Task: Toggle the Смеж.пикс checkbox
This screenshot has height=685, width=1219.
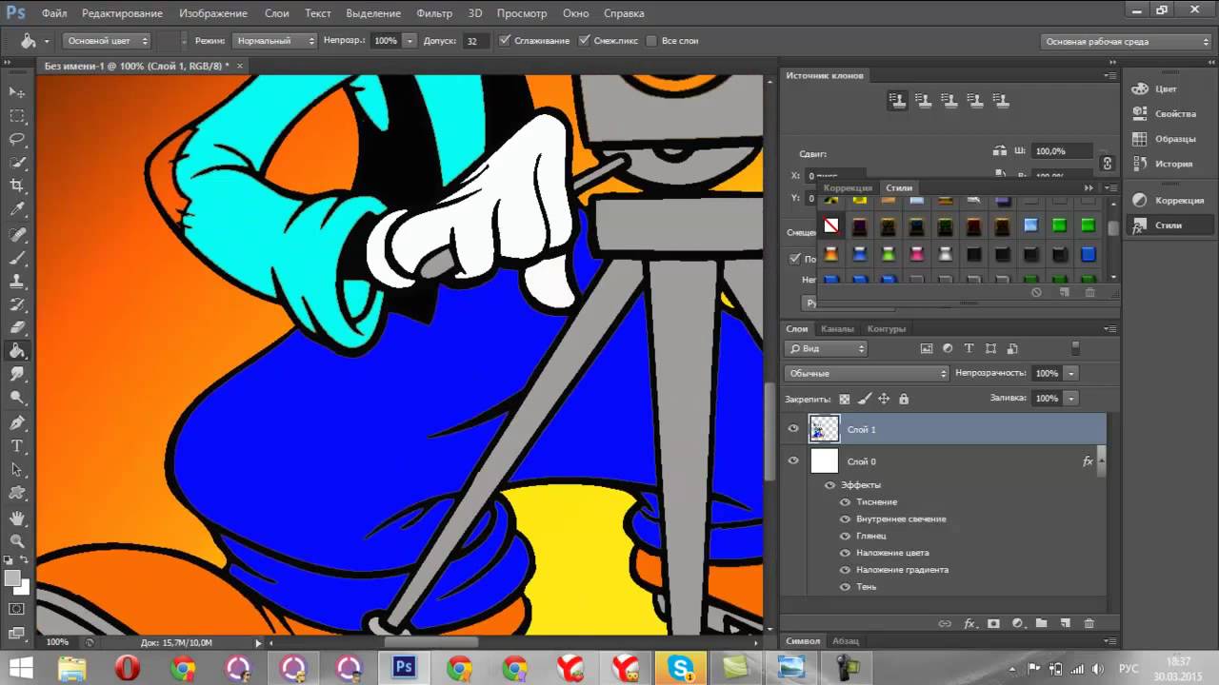Action: click(584, 41)
